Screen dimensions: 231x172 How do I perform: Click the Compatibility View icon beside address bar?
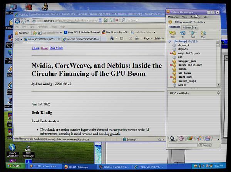[x=105, y=20]
